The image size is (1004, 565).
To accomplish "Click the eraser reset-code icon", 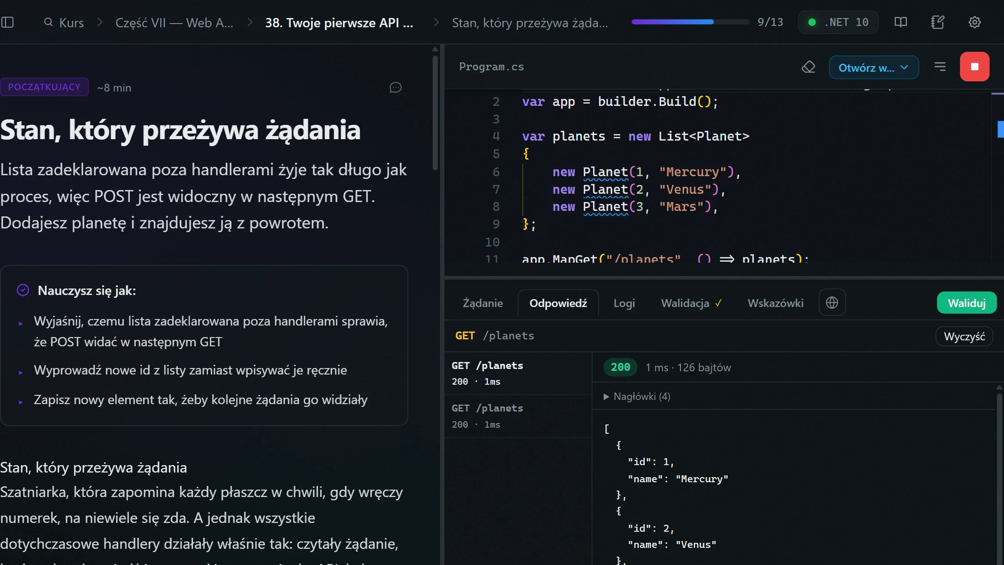I will (808, 67).
